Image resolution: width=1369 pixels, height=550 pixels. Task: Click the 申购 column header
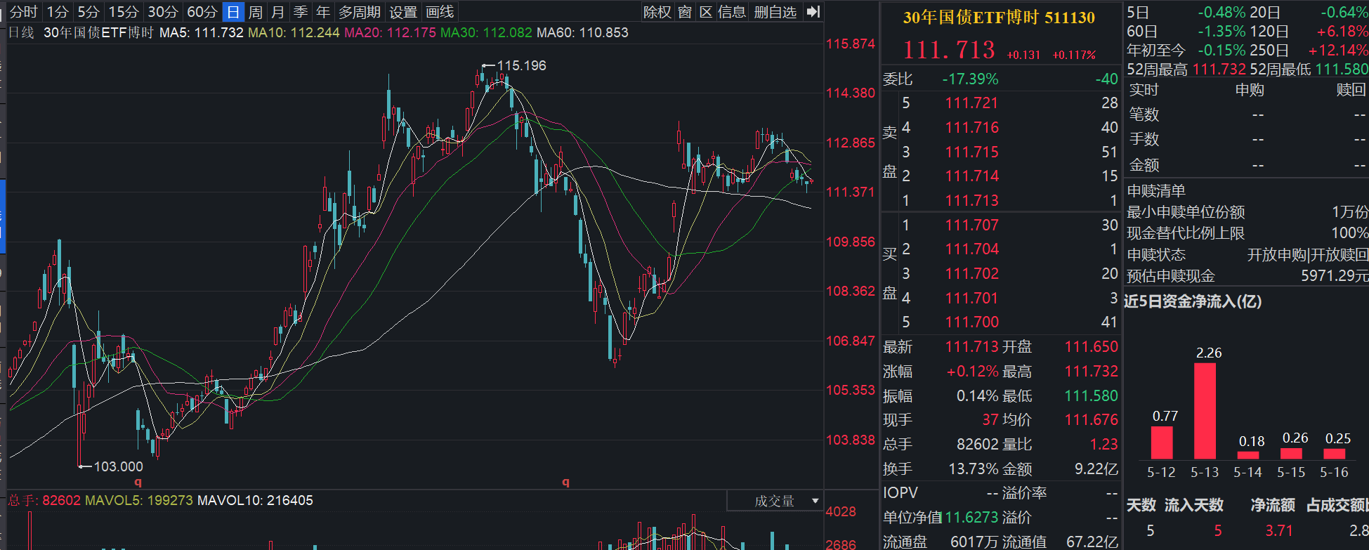[x=1250, y=90]
